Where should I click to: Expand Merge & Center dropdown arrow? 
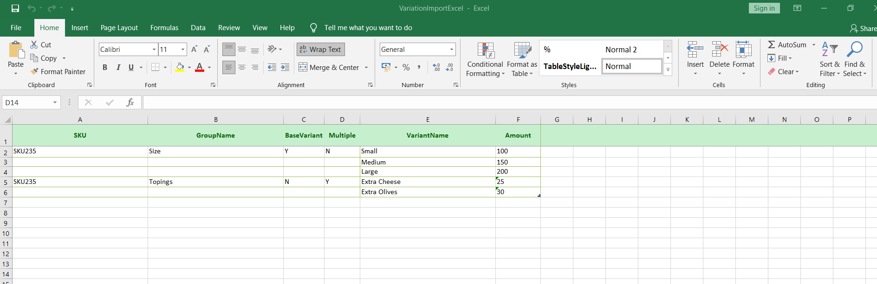[366, 68]
